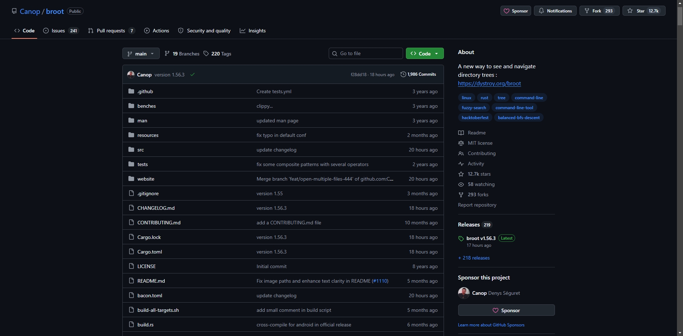This screenshot has height=336, width=683.
Task: Click the fork icon beside 293 forks
Action: [x=461, y=194]
